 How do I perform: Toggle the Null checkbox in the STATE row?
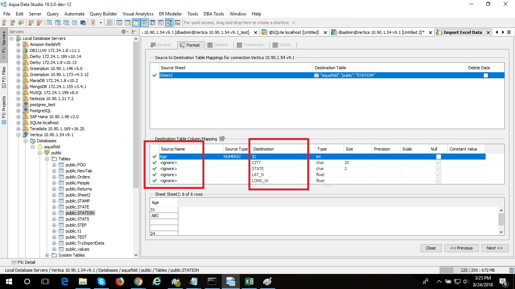438,169
